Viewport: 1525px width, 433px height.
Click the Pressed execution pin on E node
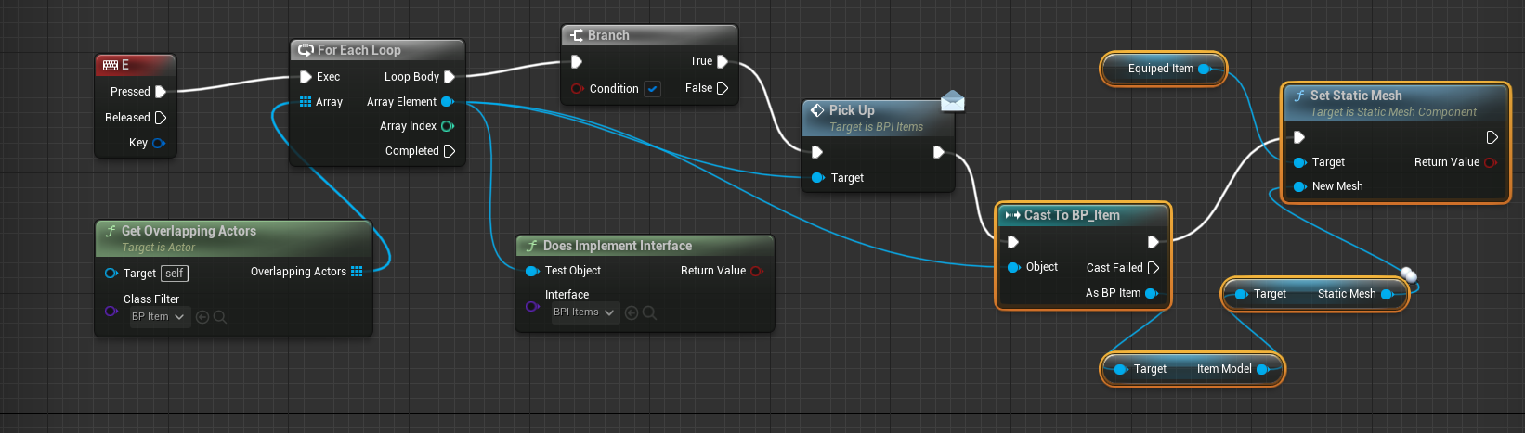(x=161, y=92)
